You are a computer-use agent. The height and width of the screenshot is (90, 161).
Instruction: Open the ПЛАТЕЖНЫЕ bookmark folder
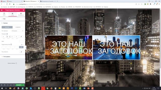pos(38,7)
